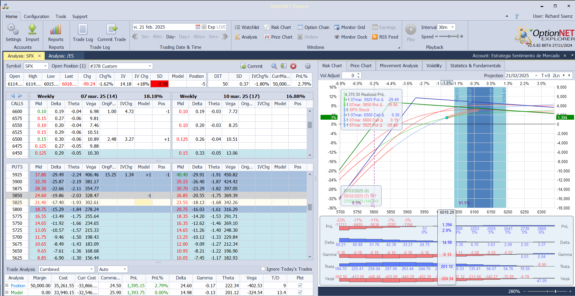
Task: Go to previous expiration with left arrow
Action: (x=13, y=96)
